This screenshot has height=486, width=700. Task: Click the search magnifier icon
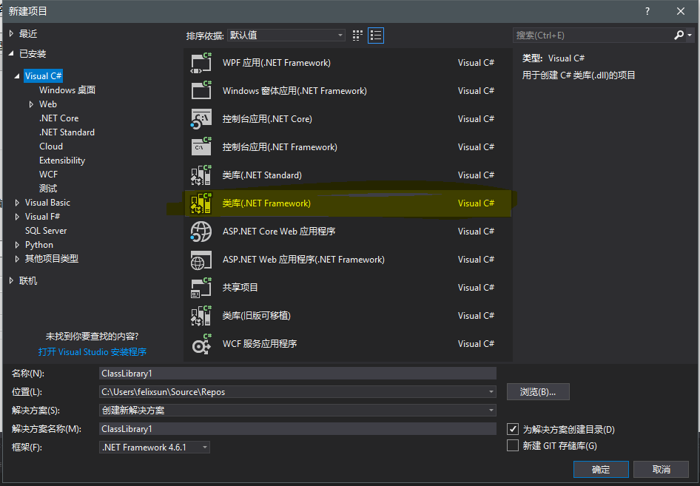679,35
